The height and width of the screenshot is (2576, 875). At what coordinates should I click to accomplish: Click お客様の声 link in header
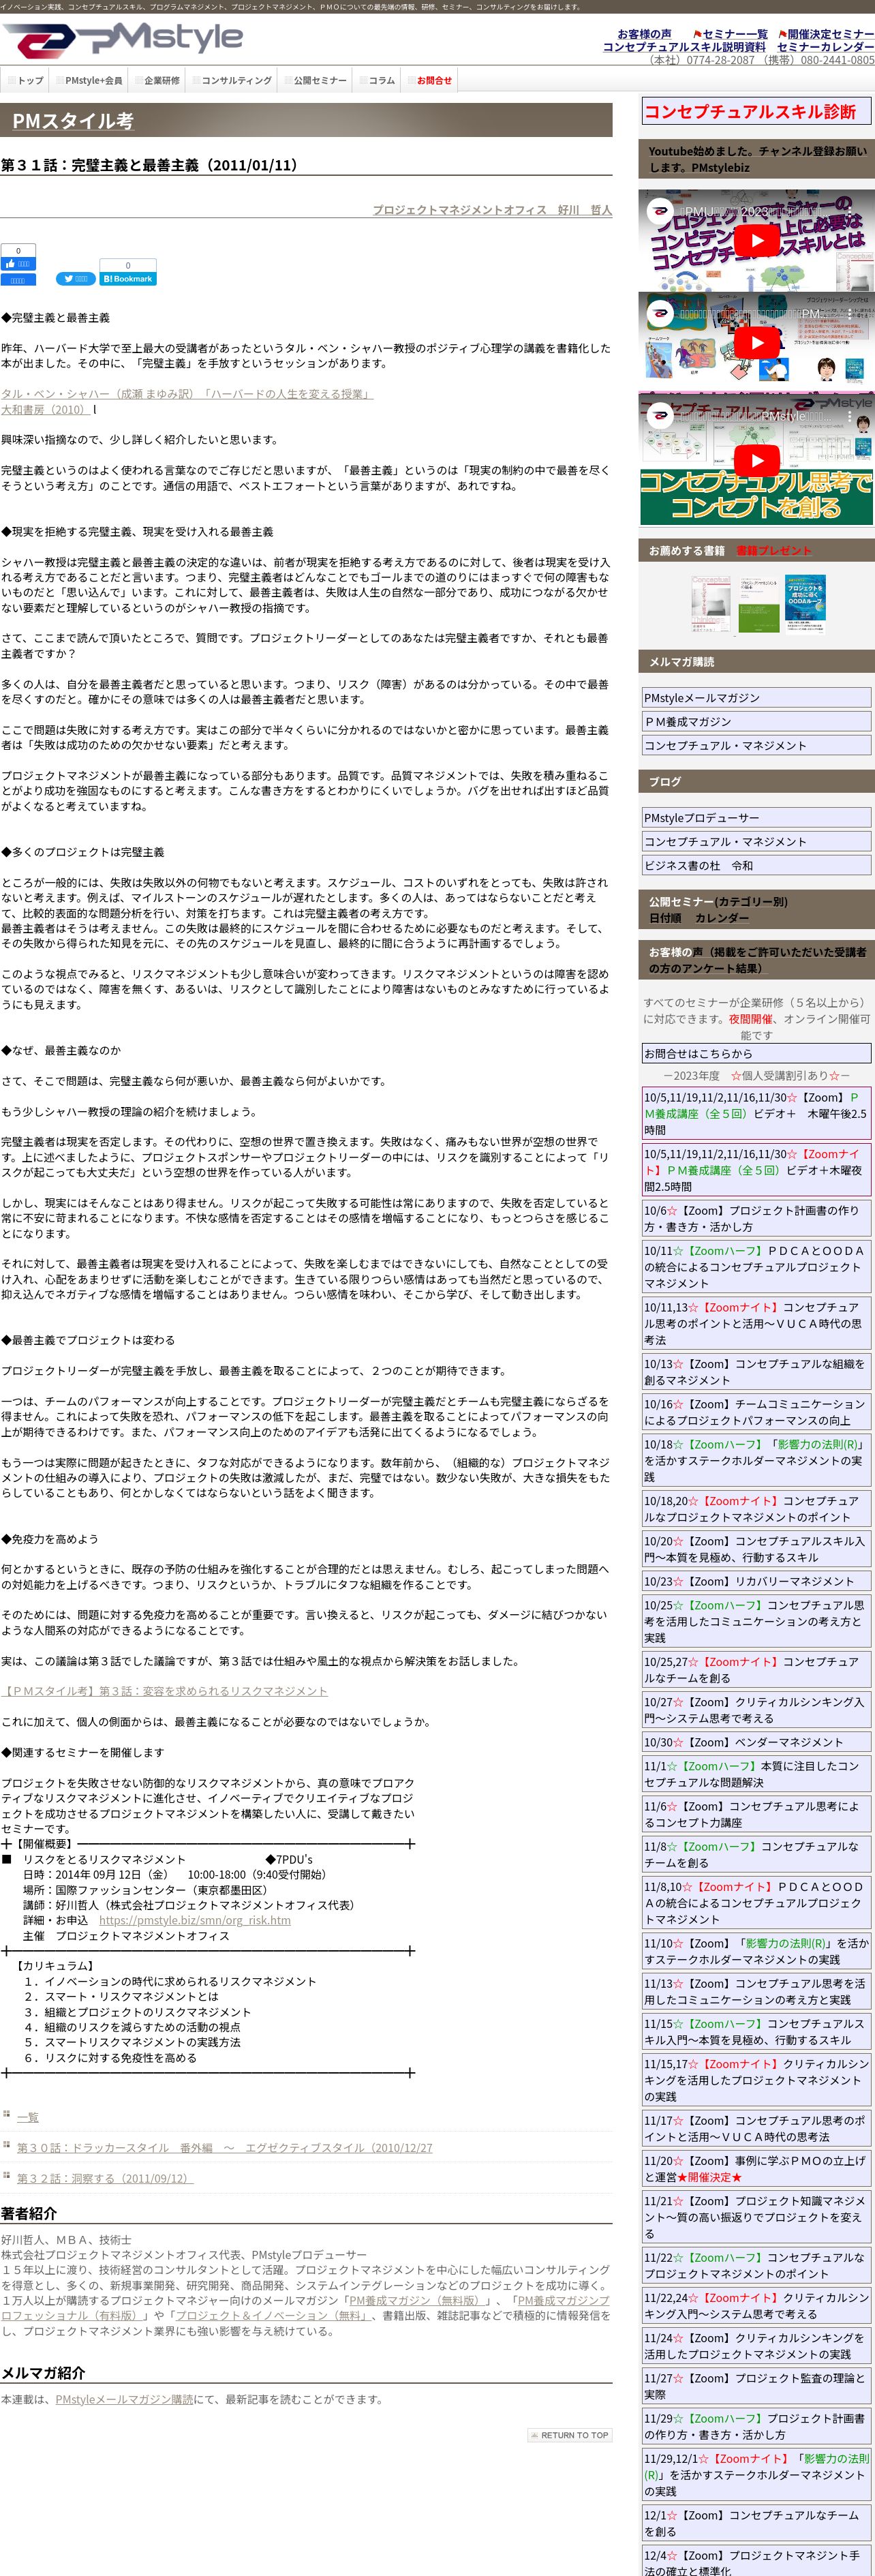tap(644, 34)
